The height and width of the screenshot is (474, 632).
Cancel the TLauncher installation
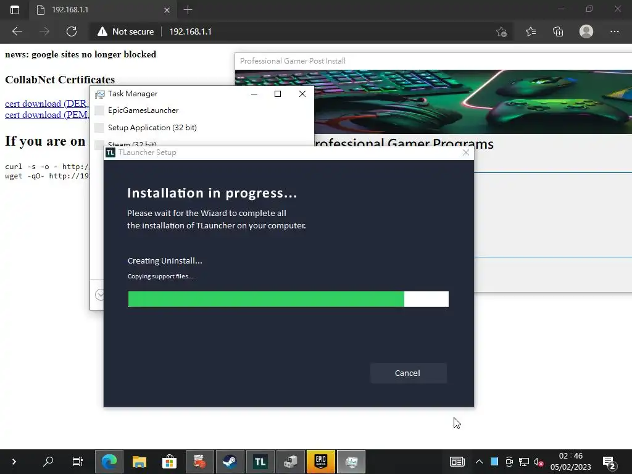tap(408, 373)
